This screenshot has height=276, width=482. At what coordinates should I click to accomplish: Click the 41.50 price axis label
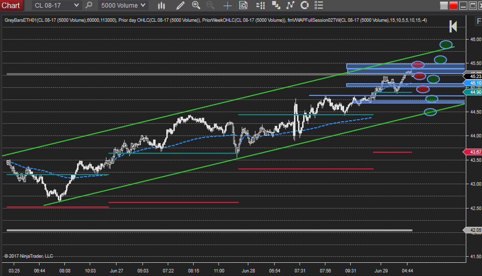[475, 257]
